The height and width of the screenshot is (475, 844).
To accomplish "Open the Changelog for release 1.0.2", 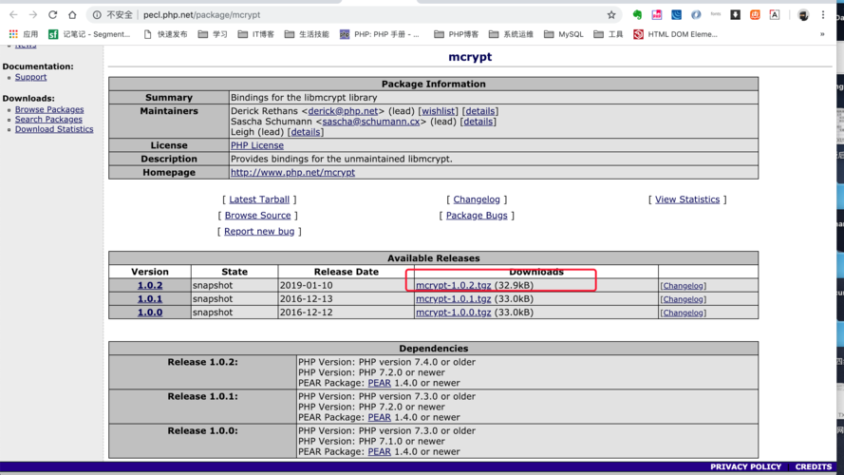I will [683, 286].
